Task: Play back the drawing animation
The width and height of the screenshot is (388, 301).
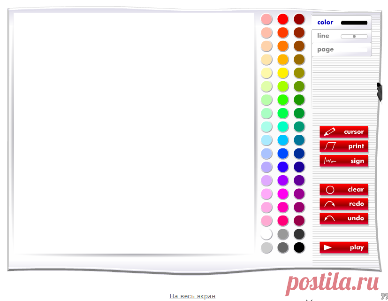Action: pos(343,247)
